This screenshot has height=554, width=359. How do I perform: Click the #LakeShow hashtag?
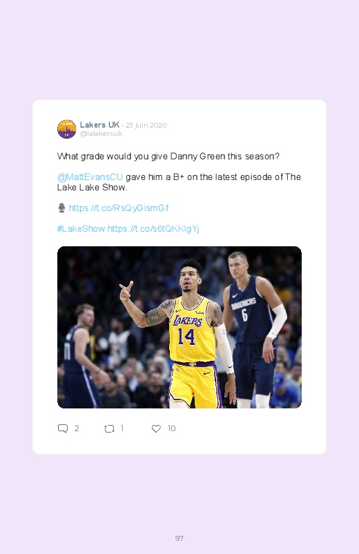(81, 228)
